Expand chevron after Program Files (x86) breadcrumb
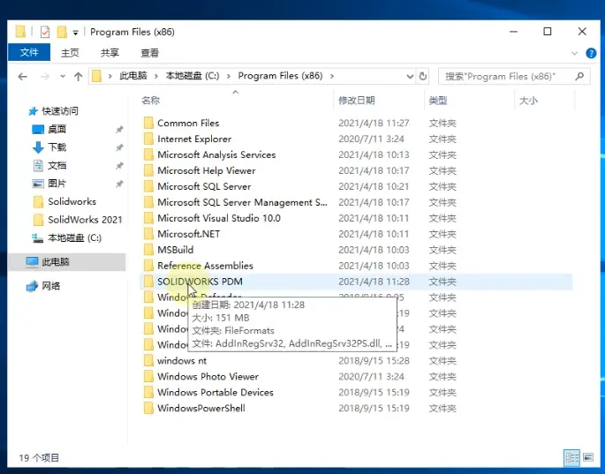 click(332, 76)
